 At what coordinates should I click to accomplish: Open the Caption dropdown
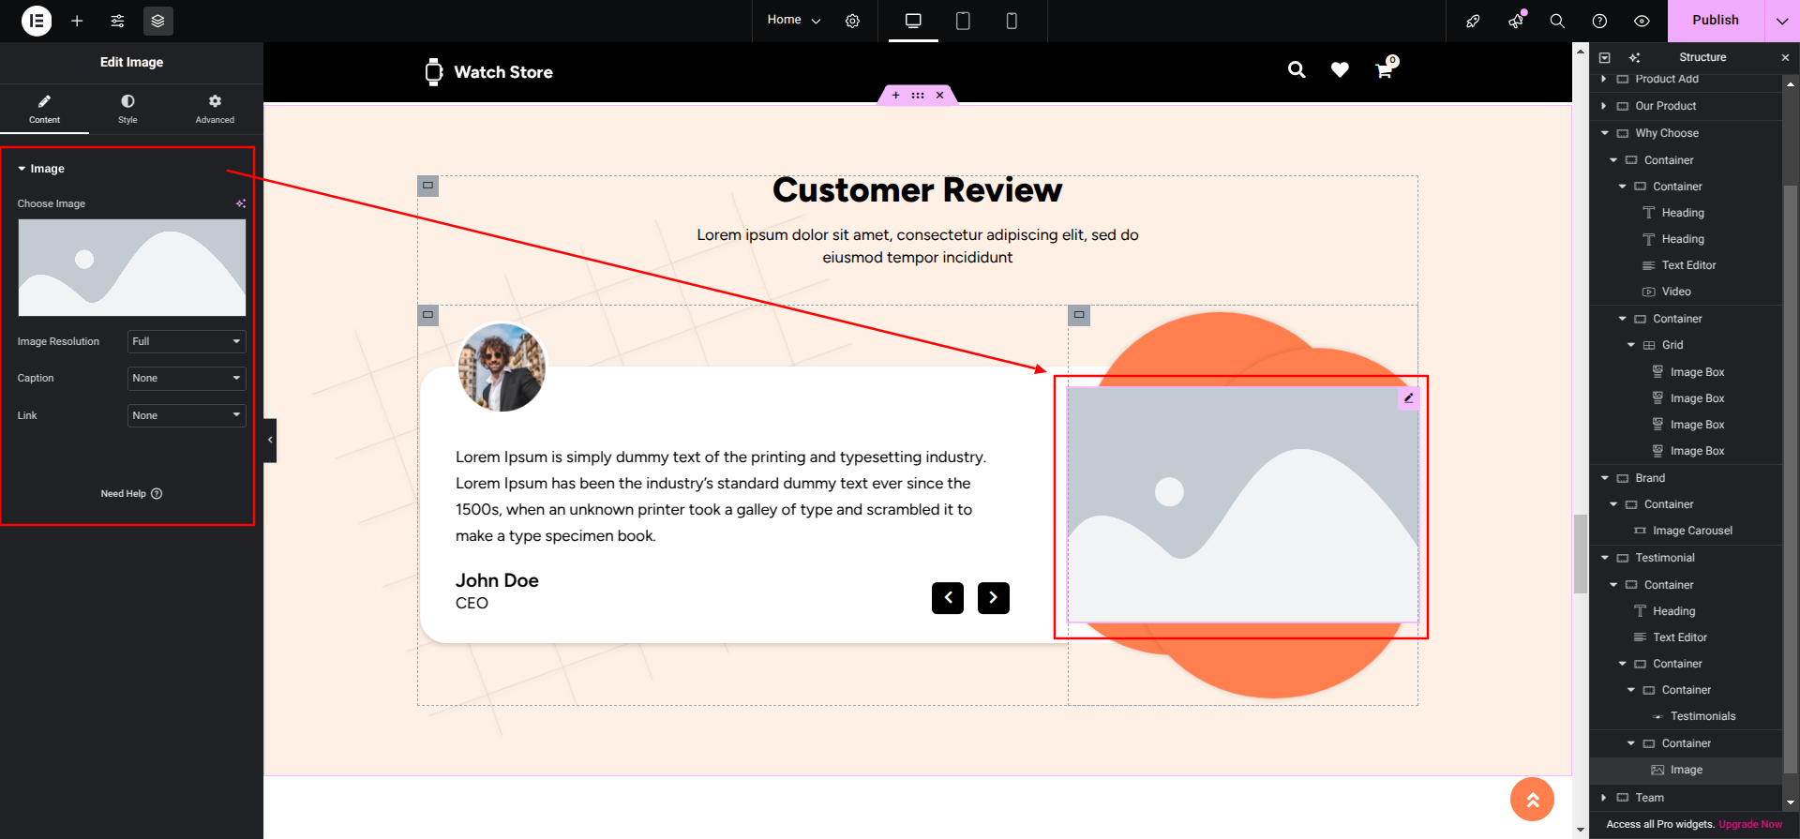(x=187, y=378)
